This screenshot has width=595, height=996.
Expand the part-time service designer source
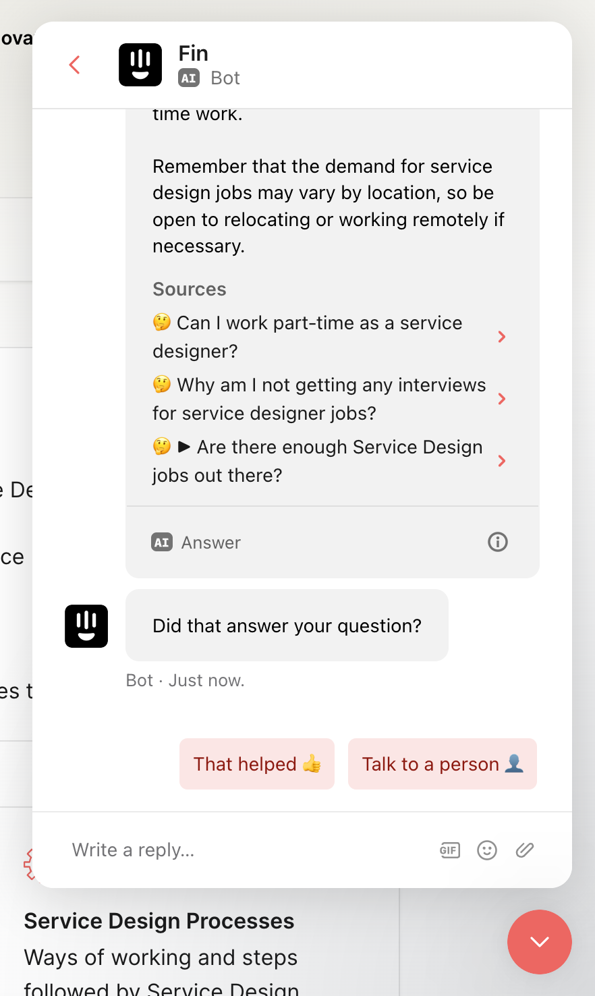coord(502,337)
